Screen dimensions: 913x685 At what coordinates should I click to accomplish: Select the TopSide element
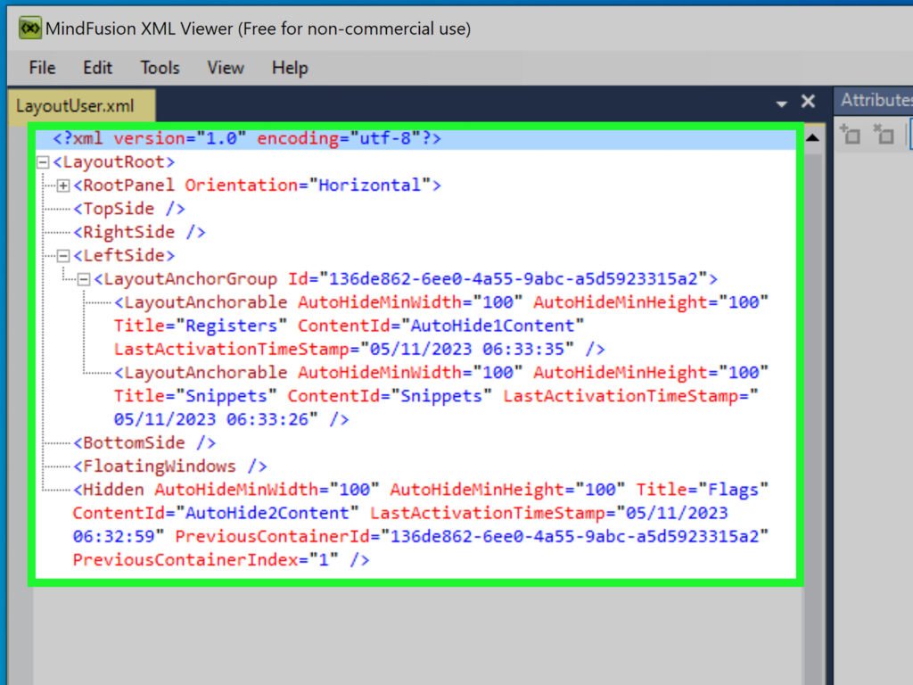[119, 209]
